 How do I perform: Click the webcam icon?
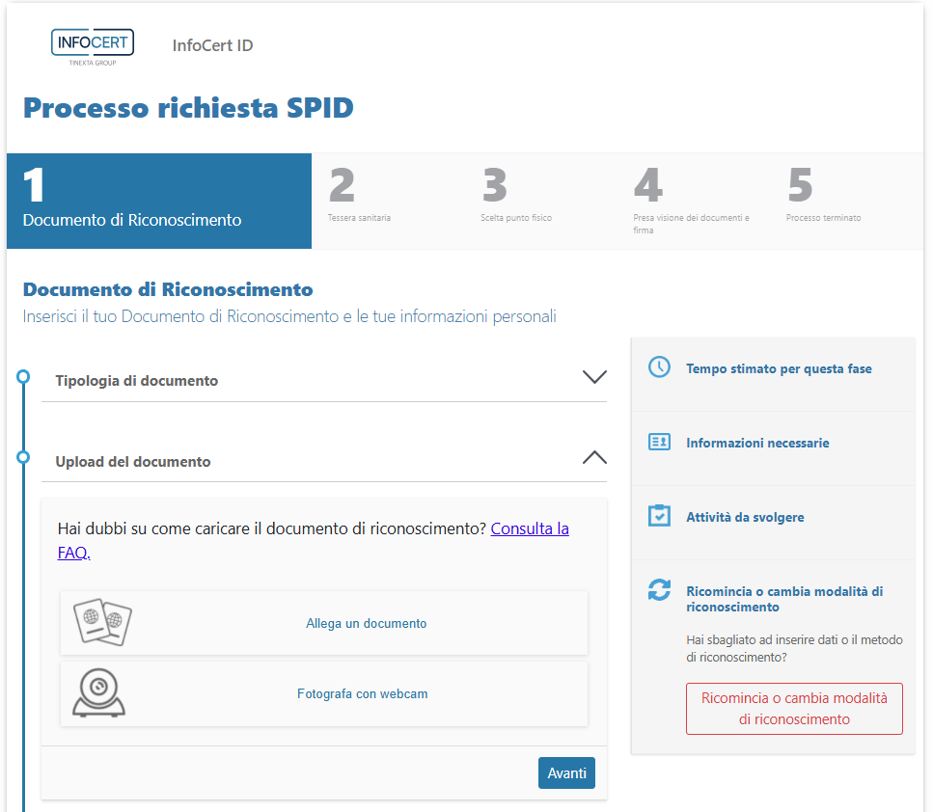(x=99, y=693)
